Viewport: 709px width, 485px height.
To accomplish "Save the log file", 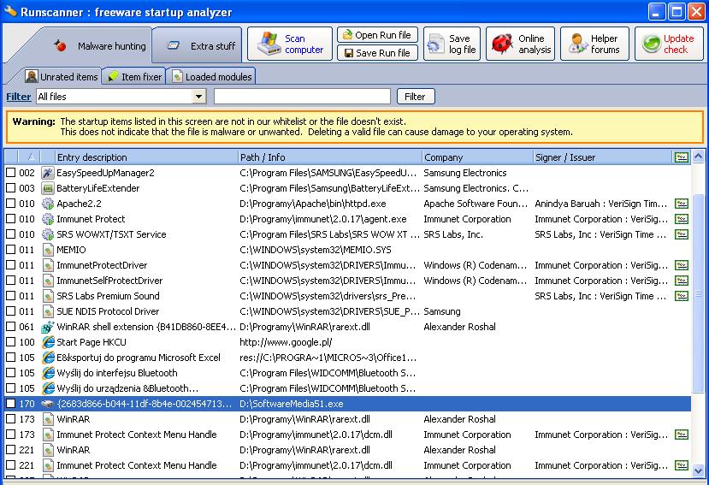I will (452, 44).
